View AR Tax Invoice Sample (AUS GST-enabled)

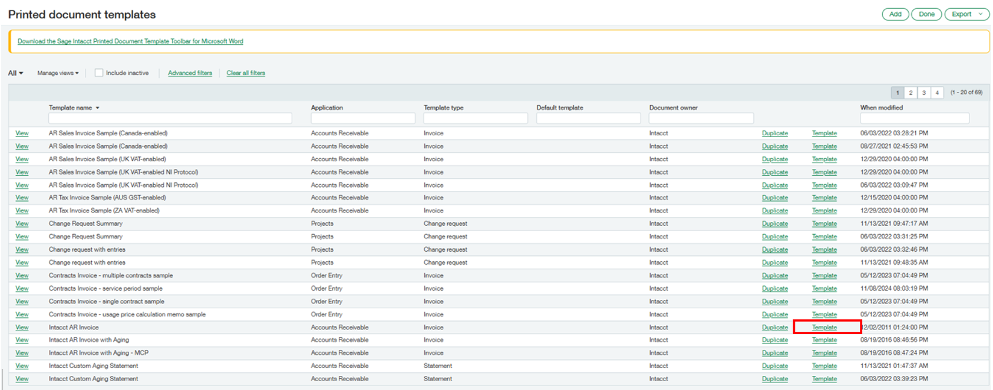pos(22,198)
